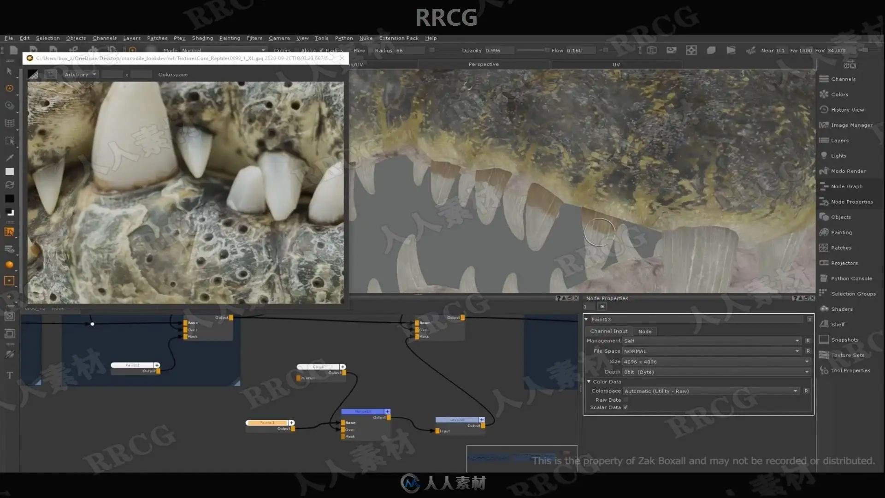The width and height of the screenshot is (885, 498).
Task: Open the Projectors palette icon
Action: tap(824, 263)
